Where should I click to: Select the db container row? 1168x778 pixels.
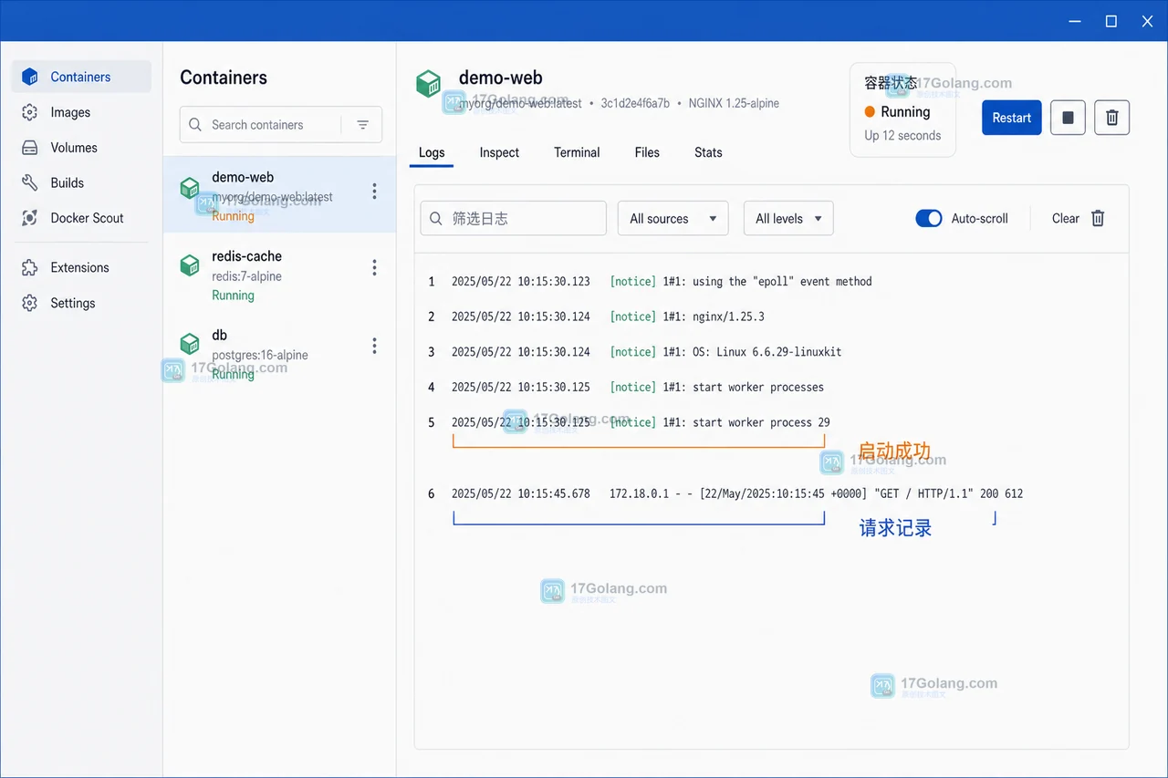pos(279,353)
